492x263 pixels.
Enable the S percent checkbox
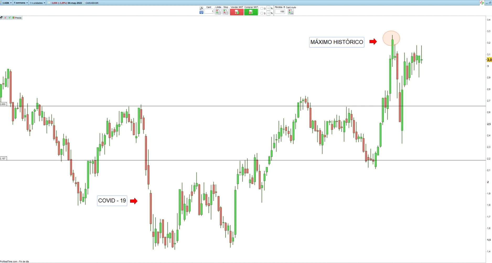click(x=262, y=13)
